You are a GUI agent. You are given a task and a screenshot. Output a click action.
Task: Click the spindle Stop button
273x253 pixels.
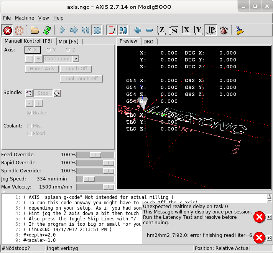click(x=43, y=93)
